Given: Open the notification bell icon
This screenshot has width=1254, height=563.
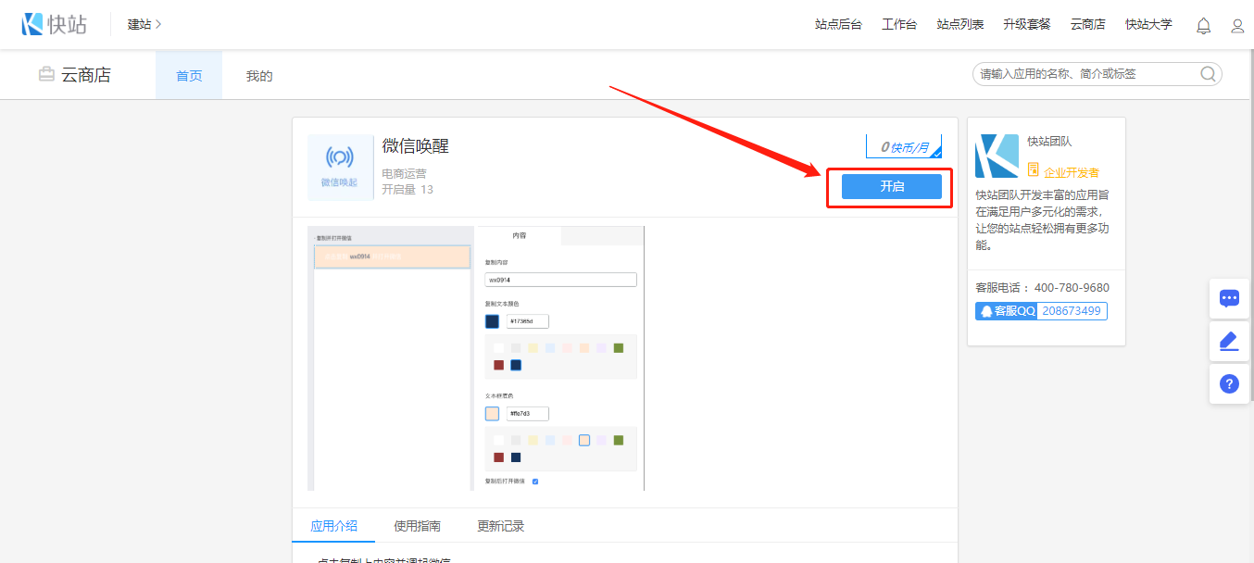Looking at the screenshot, I should tap(1203, 26).
